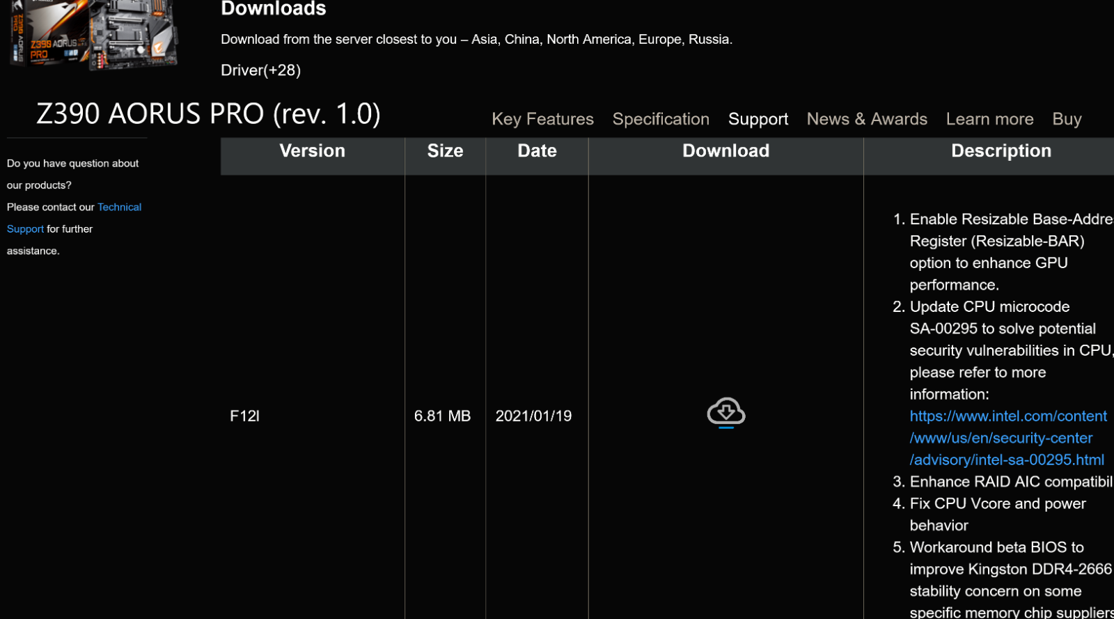This screenshot has width=1114, height=619.
Task: Open the News & Awards tab
Action: 867,119
